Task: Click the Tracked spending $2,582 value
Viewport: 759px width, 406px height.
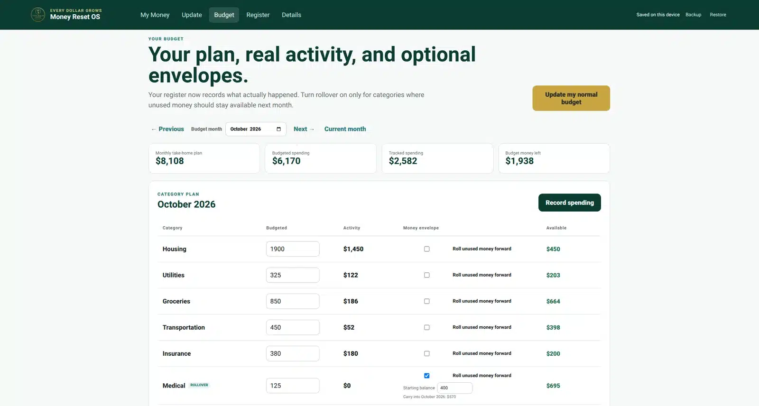Action: tap(403, 161)
